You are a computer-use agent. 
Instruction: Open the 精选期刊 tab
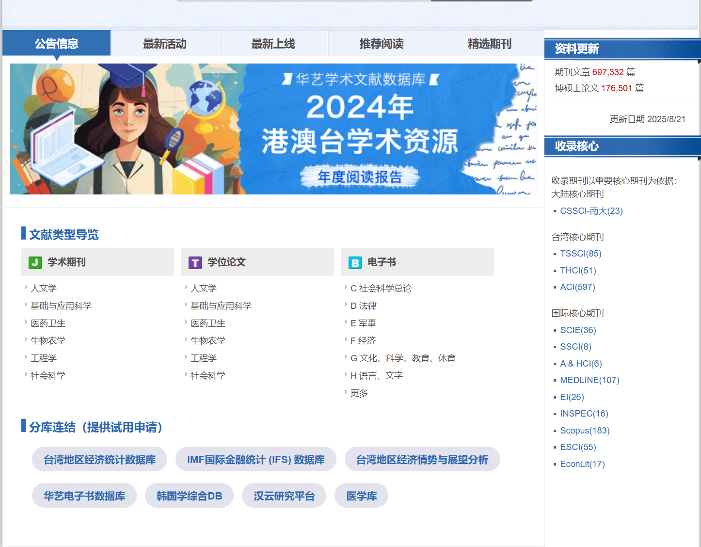coord(490,43)
